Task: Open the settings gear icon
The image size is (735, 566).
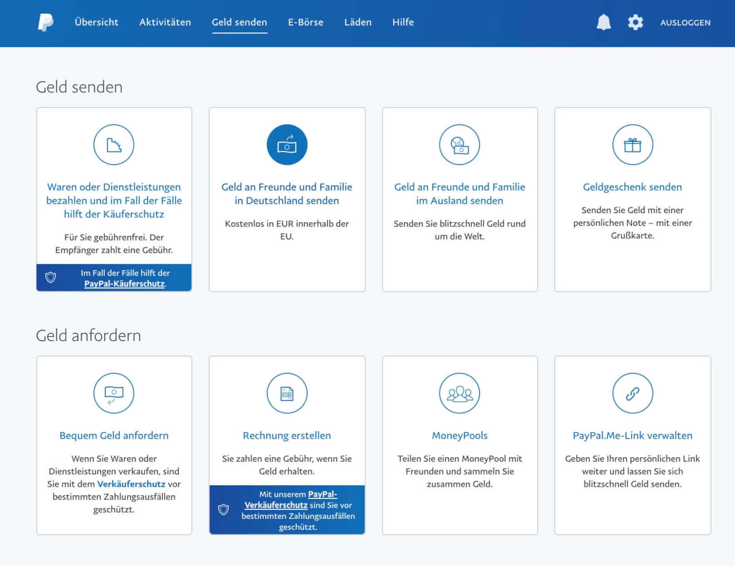Action: [635, 22]
